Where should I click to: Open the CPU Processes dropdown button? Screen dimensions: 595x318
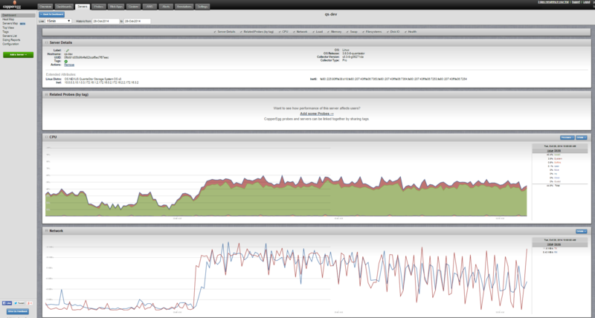[x=567, y=137]
